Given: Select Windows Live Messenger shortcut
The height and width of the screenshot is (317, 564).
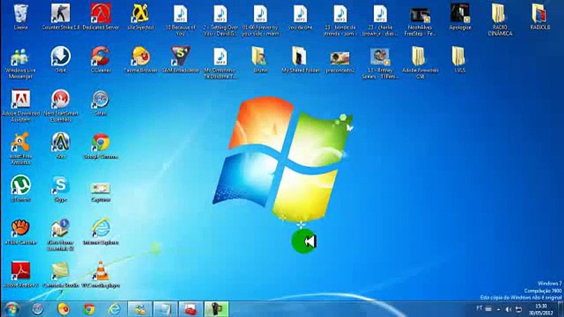Looking at the screenshot, I should click(x=20, y=63).
